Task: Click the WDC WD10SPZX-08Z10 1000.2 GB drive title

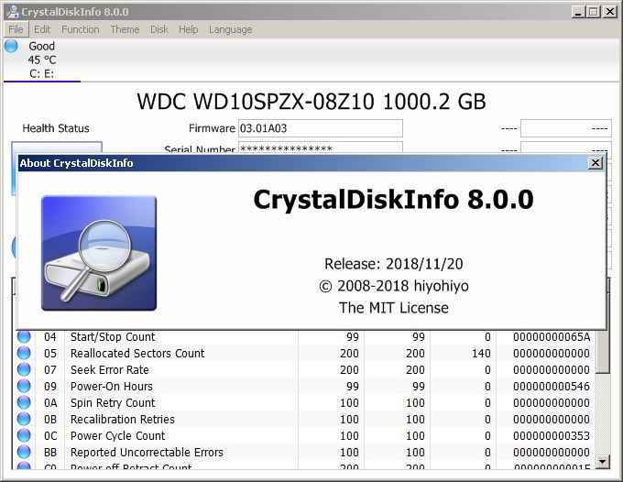Action: point(311,102)
